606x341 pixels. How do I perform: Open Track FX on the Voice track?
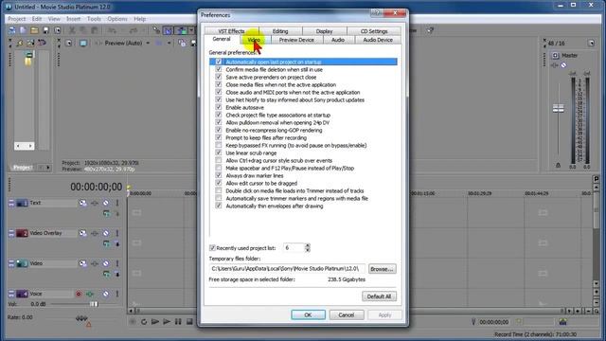coord(90,294)
